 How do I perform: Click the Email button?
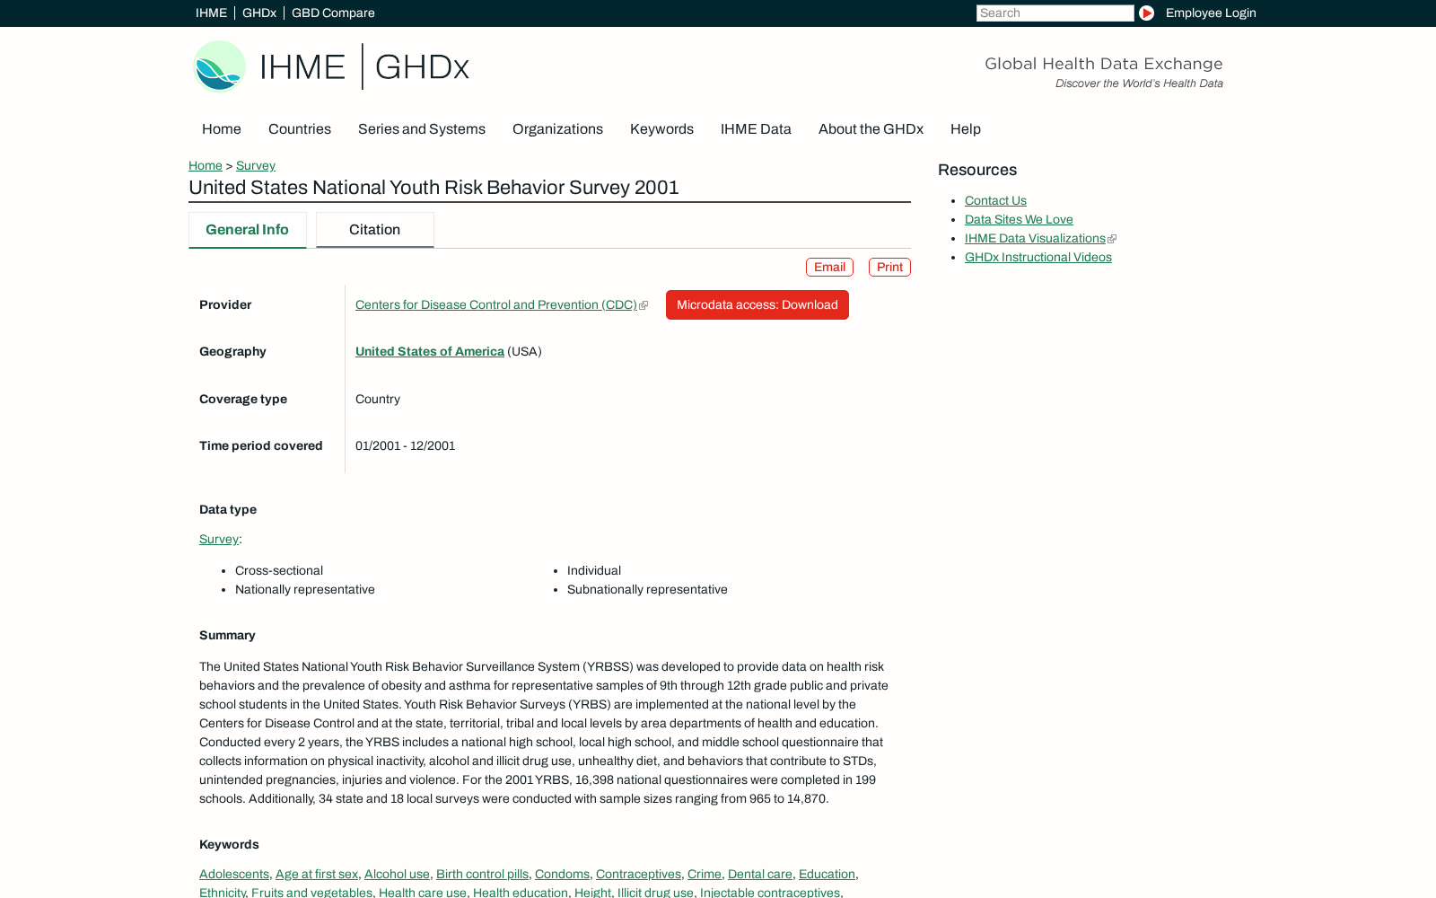[x=829, y=267]
